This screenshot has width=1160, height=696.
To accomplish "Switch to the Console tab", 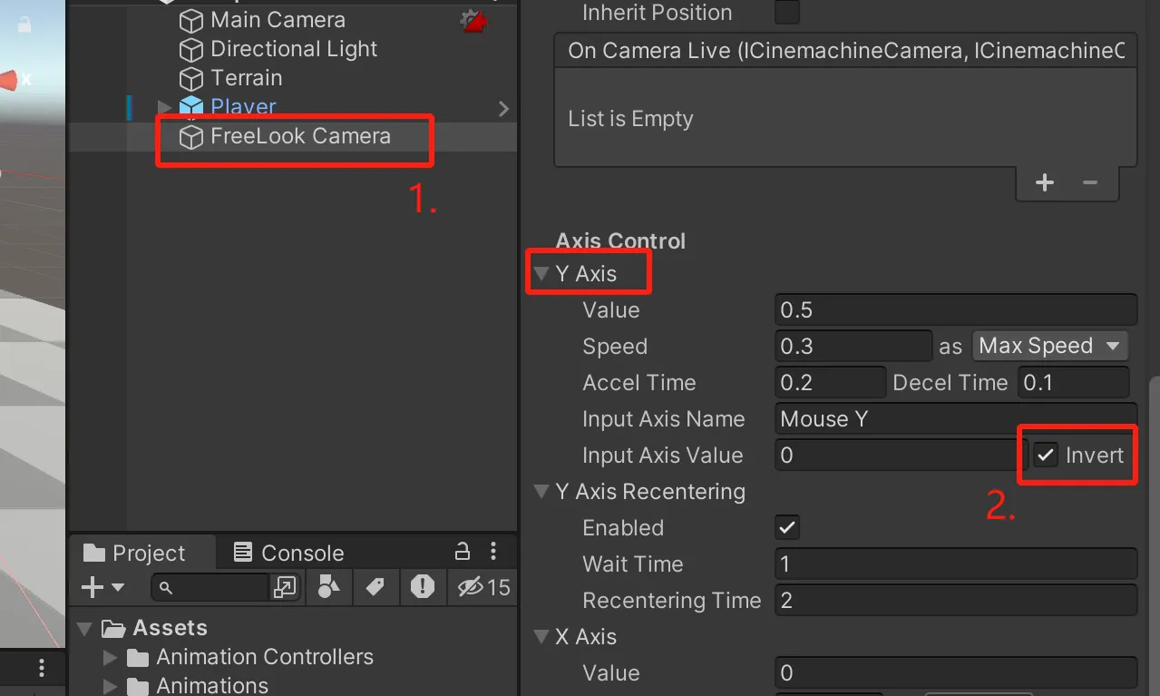I will (x=289, y=553).
